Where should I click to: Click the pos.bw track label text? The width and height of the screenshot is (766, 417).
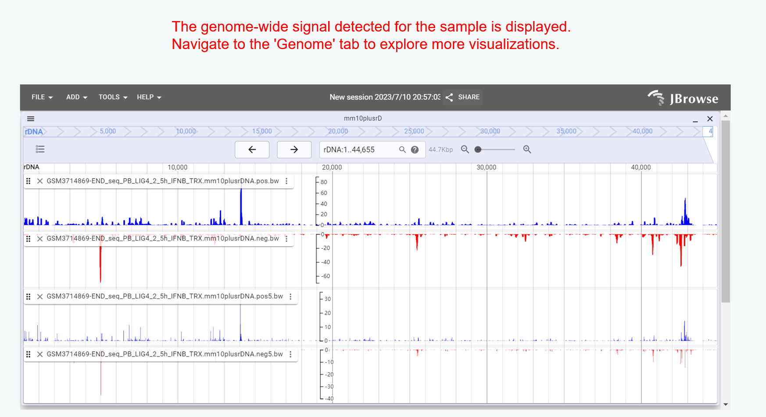[x=163, y=181]
